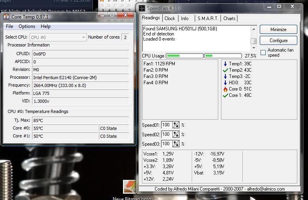Click the Core Temp thermometer title icon
Viewport: 308px width, 200px height.
click(6, 17)
